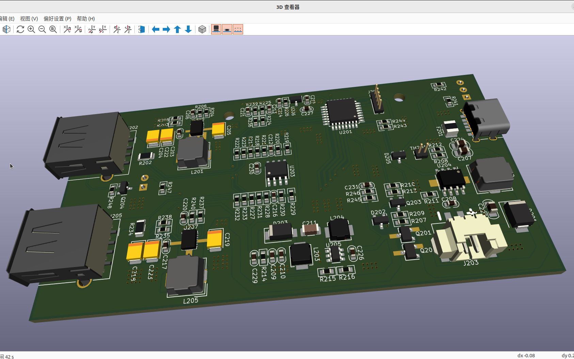Toggle orthographic projection with the gray cube icon

202,29
